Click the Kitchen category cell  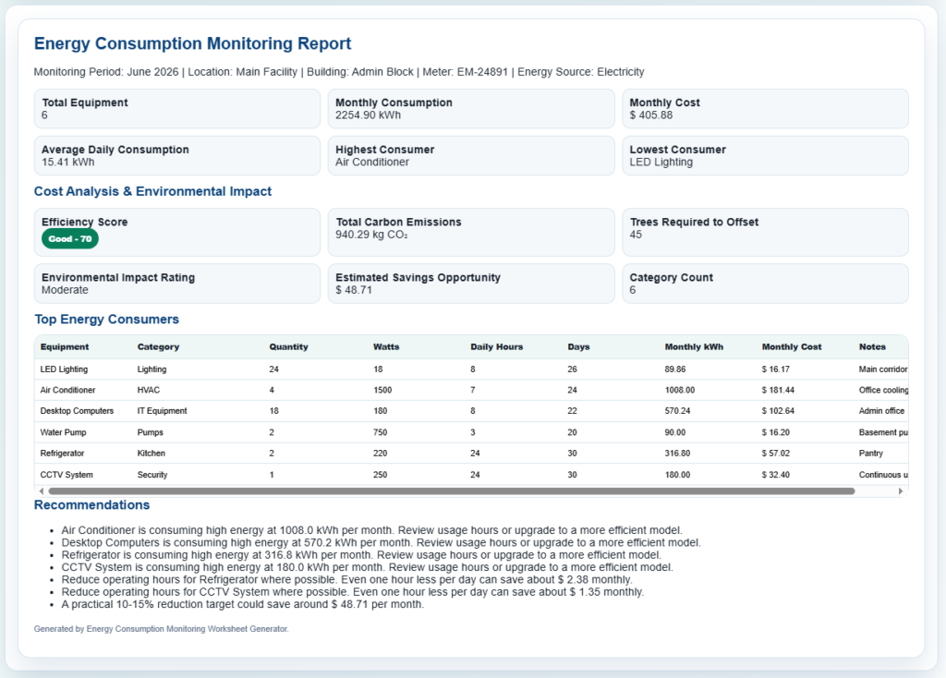(x=151, y=453)
